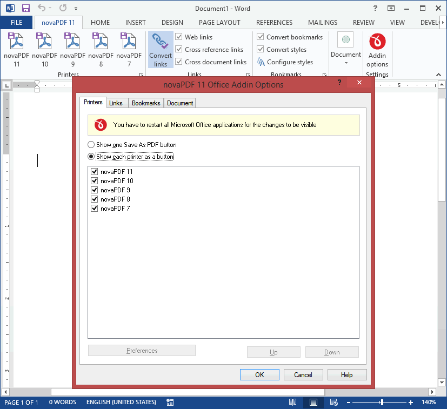447x409 pixels.
Task: Open the FILE tab
Action: (x=17, y=23)
